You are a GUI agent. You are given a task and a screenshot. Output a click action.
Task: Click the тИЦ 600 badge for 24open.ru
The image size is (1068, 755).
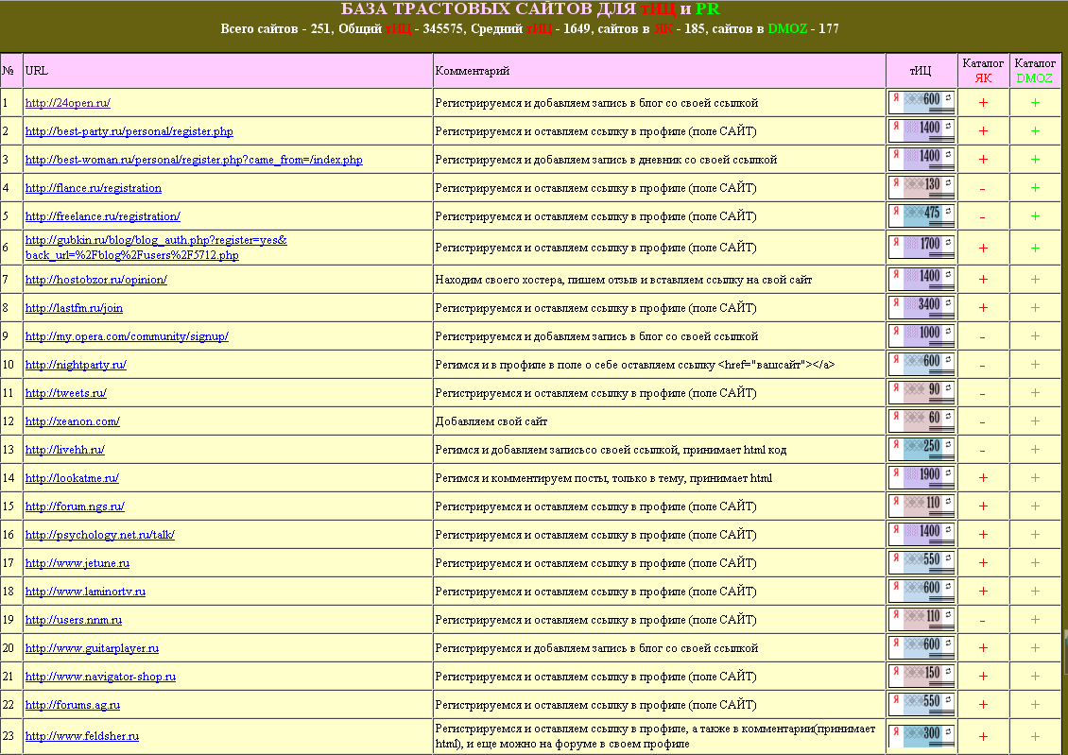coord(922,102)
